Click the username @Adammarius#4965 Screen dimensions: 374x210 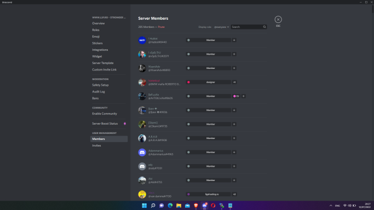coord(161,154)
